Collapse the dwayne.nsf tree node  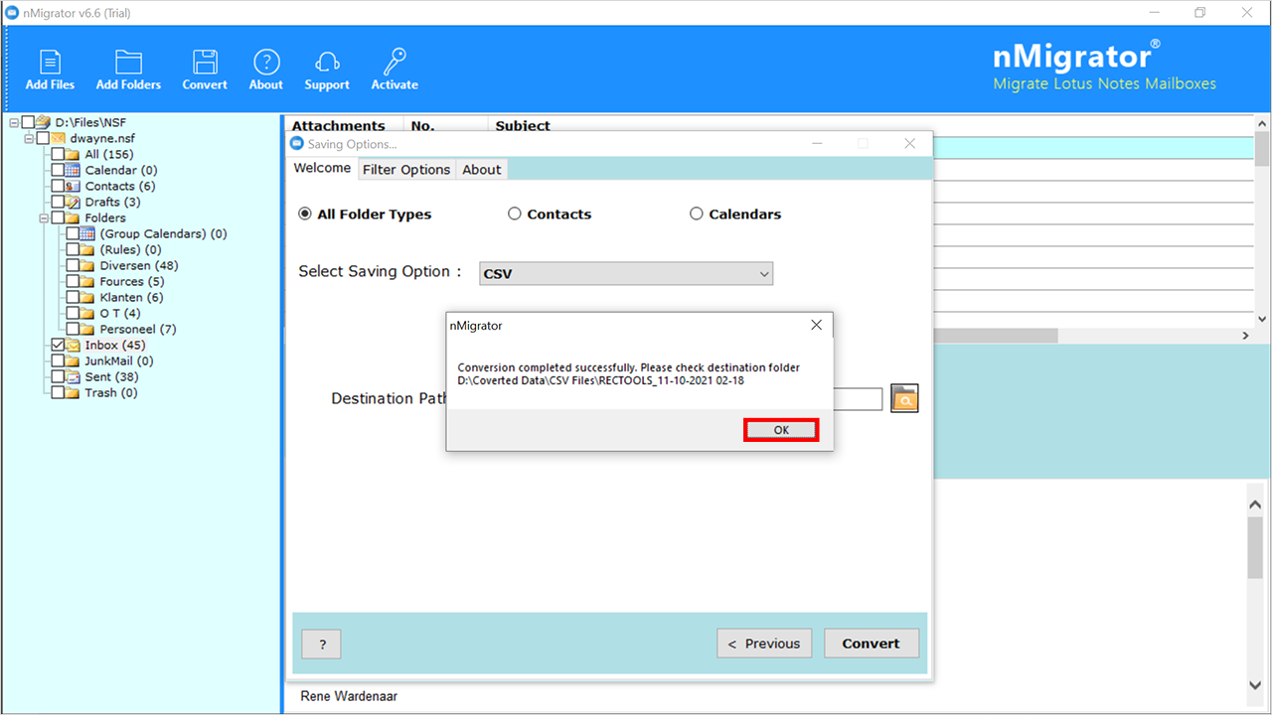pos(29,138)
